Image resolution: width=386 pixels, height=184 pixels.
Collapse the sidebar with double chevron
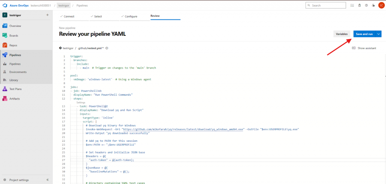(47, 180)
